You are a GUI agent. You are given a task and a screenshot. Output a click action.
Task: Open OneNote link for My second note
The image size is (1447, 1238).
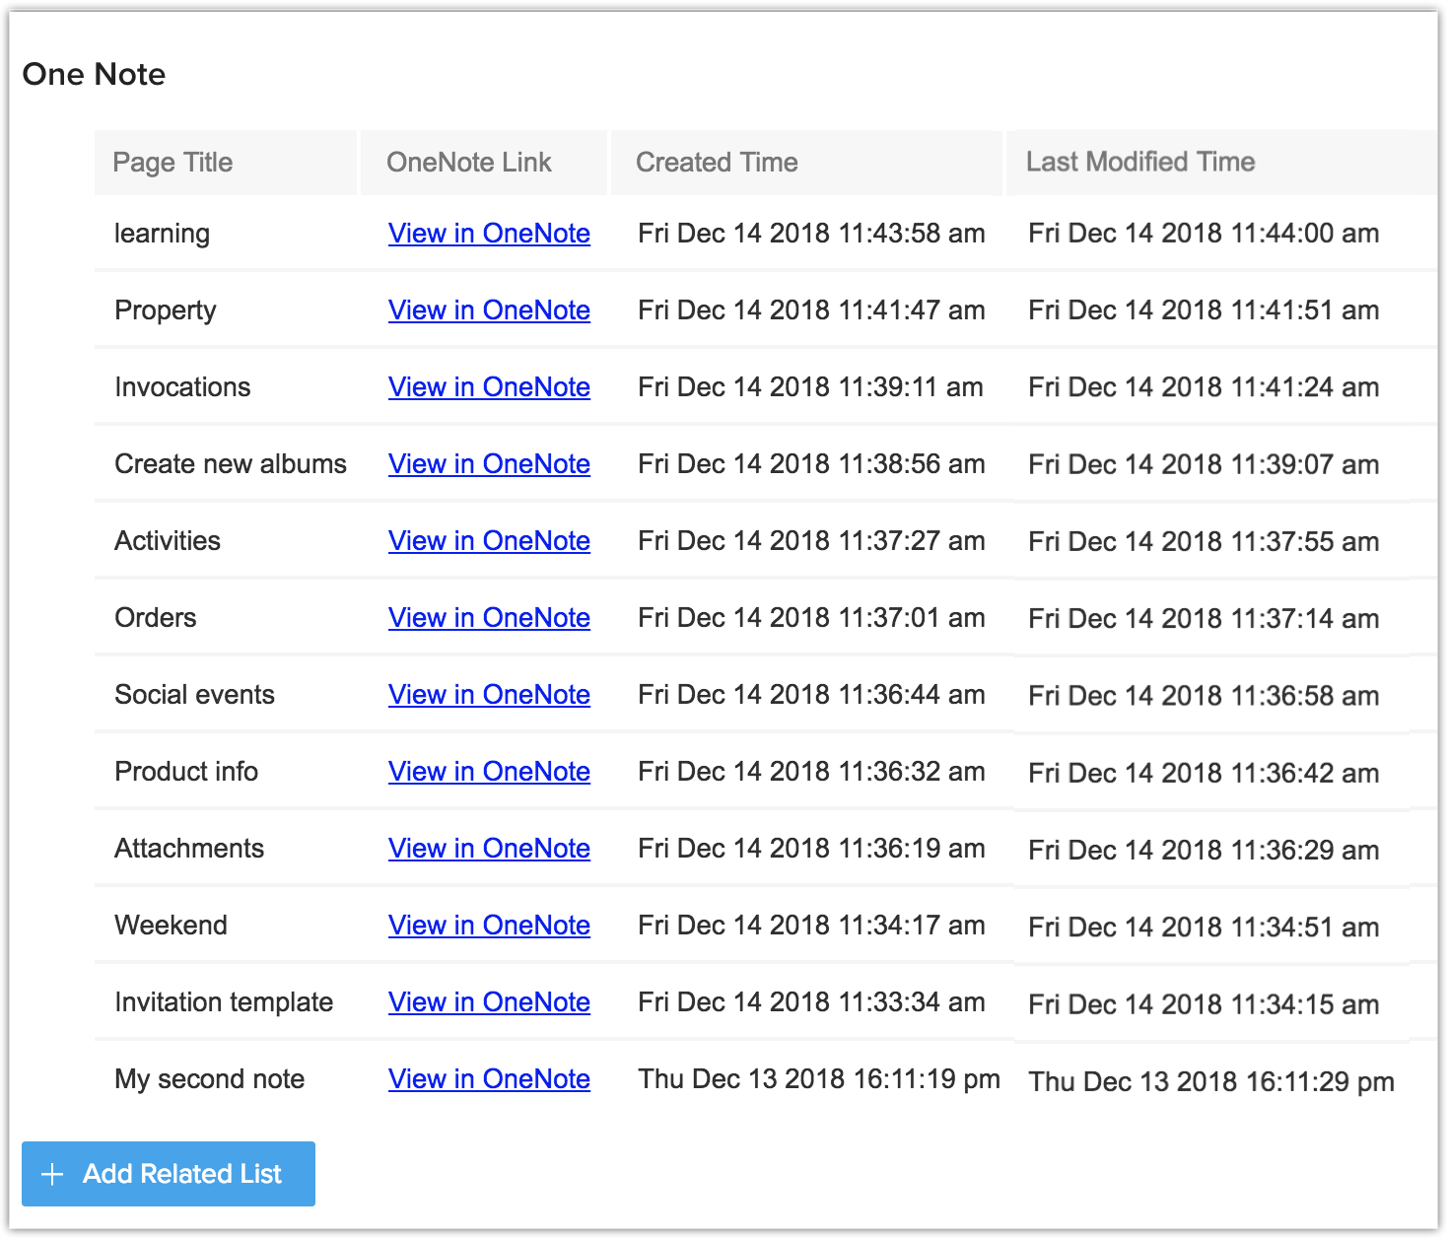489,1079
